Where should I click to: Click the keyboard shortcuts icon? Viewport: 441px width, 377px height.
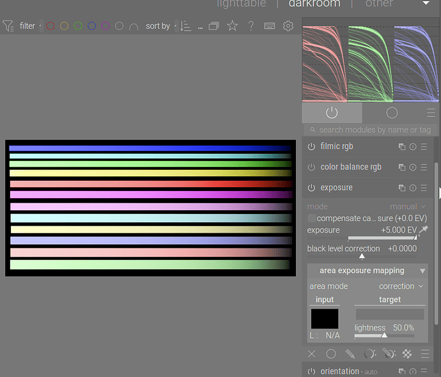[x=269, y=26]
